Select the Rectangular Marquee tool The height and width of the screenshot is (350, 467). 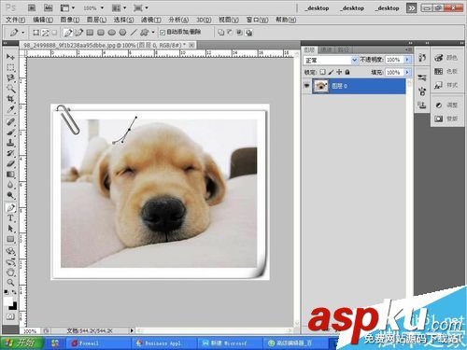pyautogui.click(x=10, y=67)
